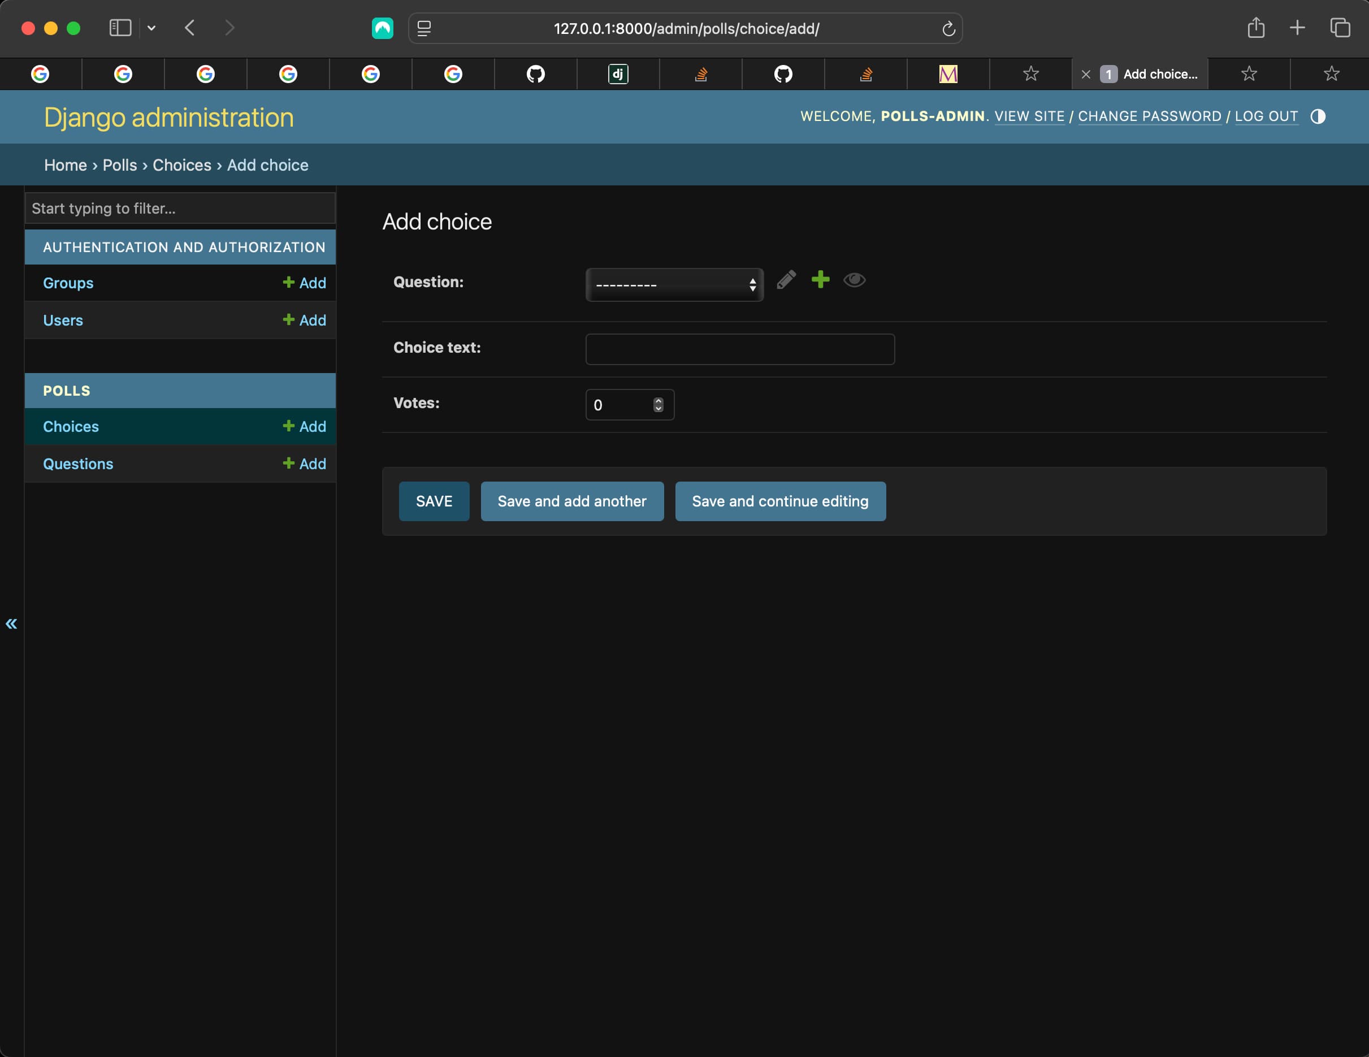1369x1057 pixels.
Task: Click the SAVE button
Action: pyautogui.click(x=434, y=501)
